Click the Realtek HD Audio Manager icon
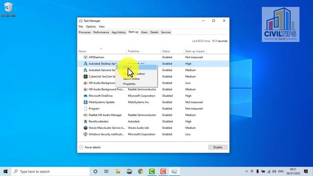Image resolution: width=313 pixels, height=176 pixels. 86,115
